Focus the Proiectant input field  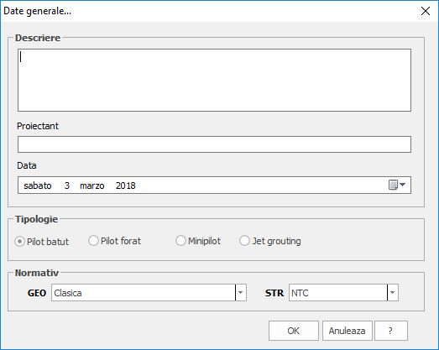[x=214, y=144]
